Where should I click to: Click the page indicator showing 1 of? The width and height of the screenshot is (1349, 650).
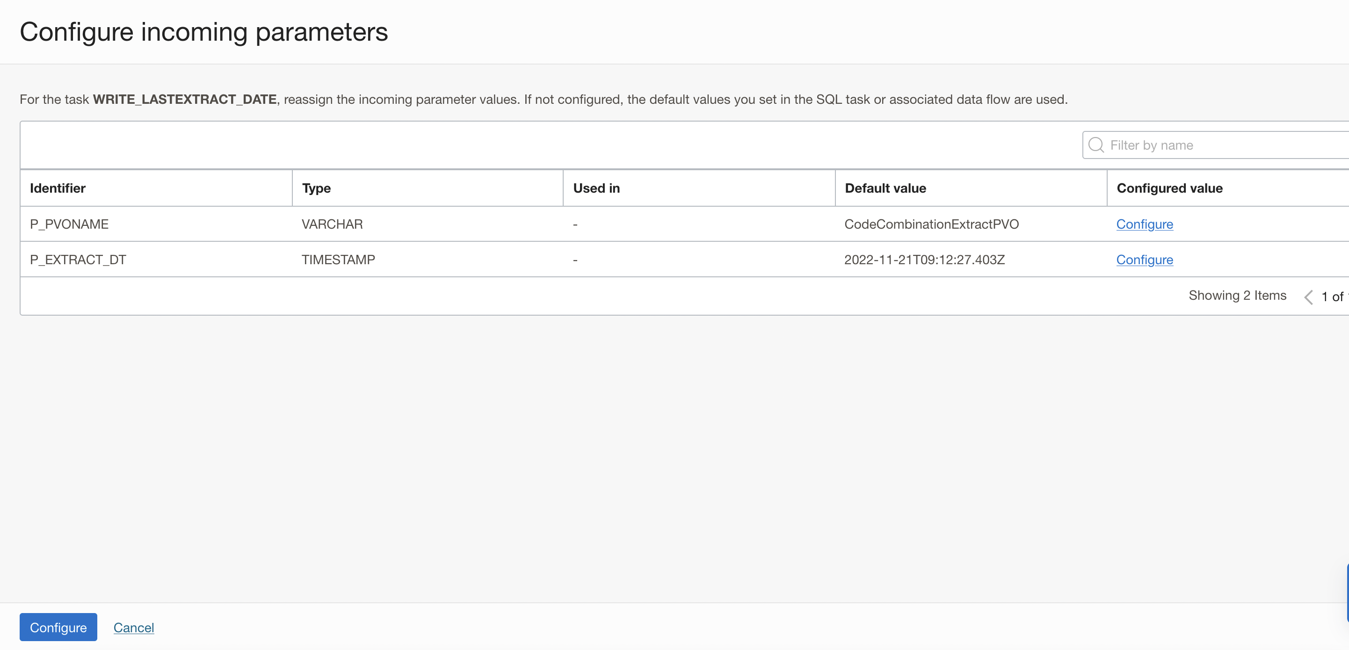[1332, 296]
